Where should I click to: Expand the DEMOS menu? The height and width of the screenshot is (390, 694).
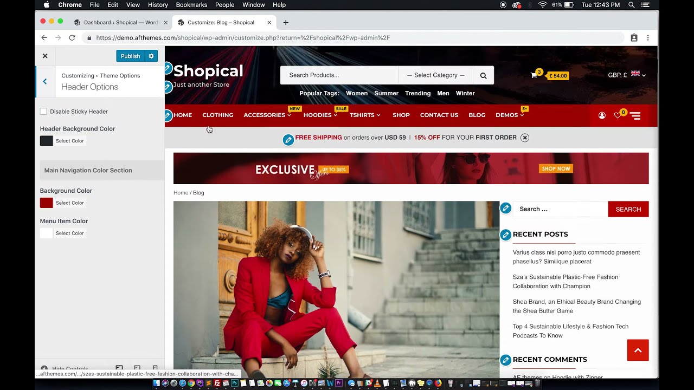click(x=510, y=115)
